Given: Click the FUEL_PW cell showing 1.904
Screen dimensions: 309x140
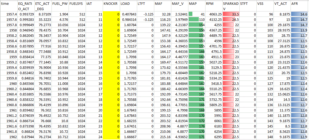Looking at the screenshot, I should pos(60,14).
